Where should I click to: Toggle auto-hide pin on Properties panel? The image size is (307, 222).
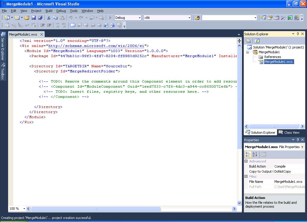tap(298, 140)
